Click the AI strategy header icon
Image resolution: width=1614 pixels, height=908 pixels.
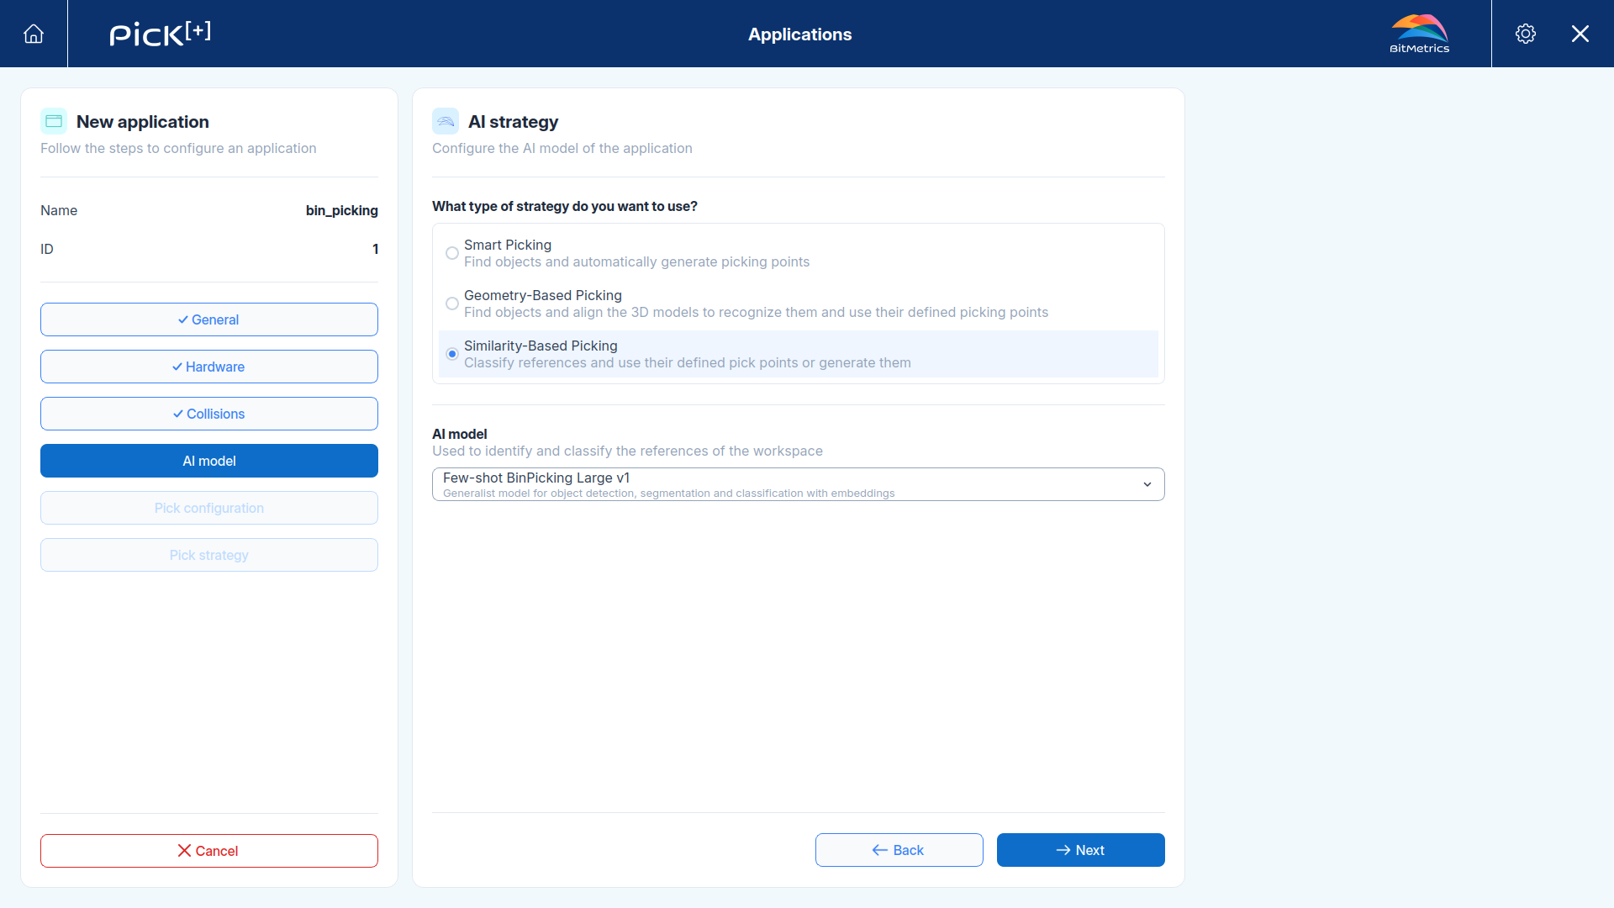pos(446,121)
